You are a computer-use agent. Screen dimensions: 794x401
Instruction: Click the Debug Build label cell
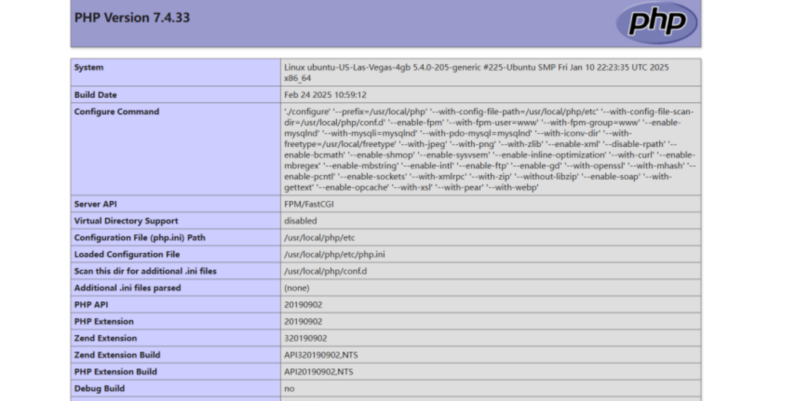pos(99,389)
